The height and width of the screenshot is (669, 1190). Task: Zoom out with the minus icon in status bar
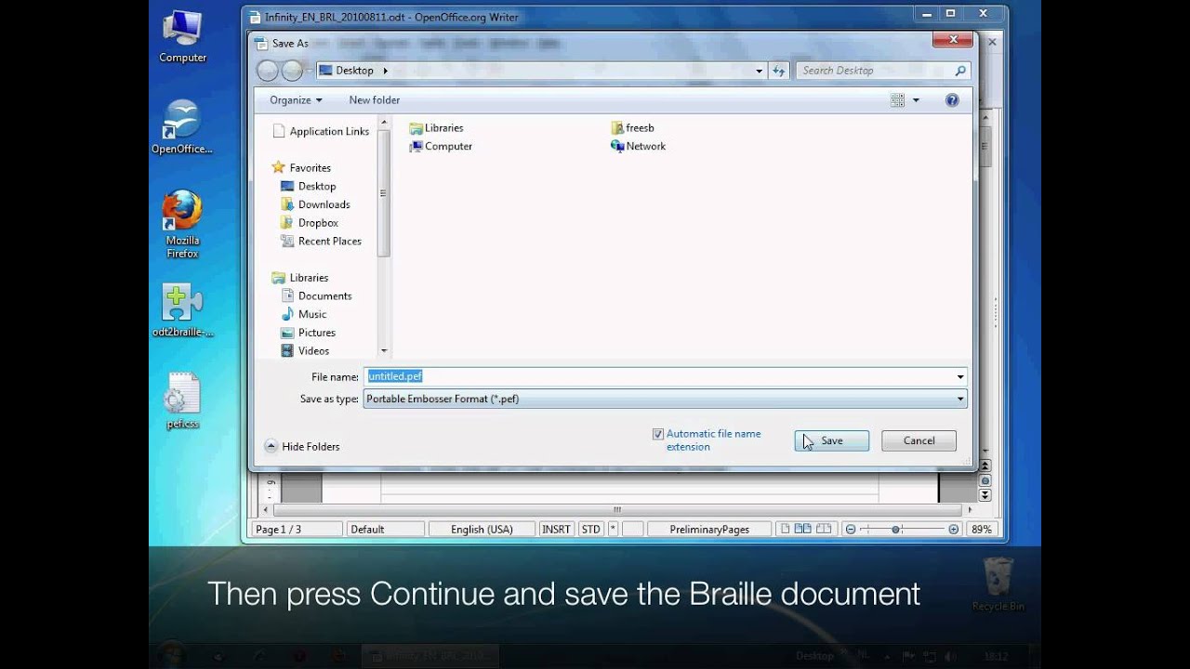pos(850,530)
